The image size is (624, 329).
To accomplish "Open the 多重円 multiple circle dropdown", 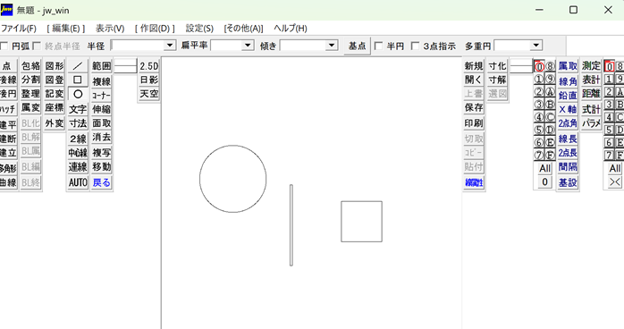I will pyautogui.click(x=536, y=46).
